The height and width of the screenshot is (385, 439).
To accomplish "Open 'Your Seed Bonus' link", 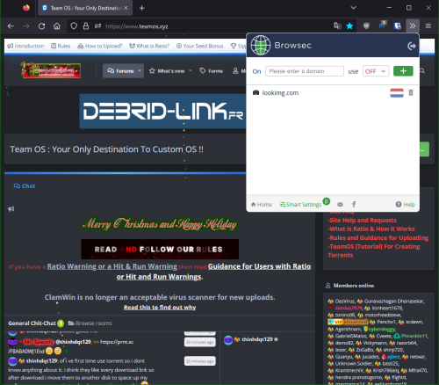I will 199,46.
